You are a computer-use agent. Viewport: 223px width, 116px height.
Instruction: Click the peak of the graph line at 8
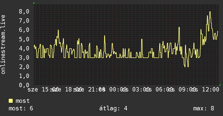click(210, 12)
